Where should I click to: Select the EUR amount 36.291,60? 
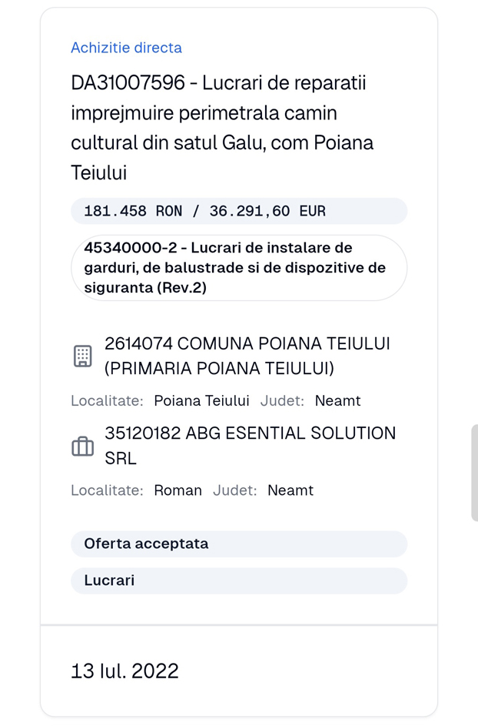coord(274,210)
